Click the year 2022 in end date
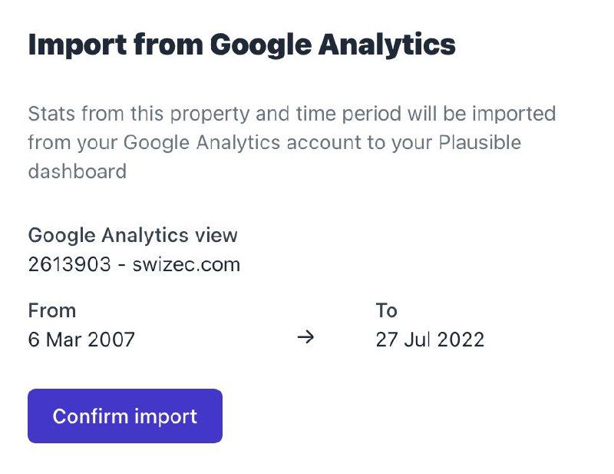Screen dimensions: 614x474 [x=461, y=339]
